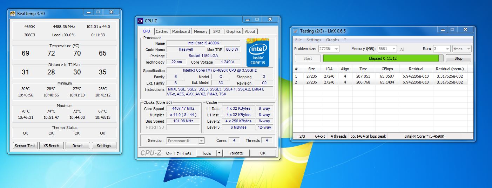Screen dimensions: 492x188
Task: Click the Technology 22 nm field
Action: [176, 62]
